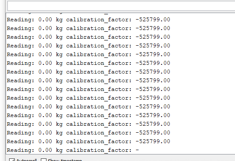Click "Reading:" in the first fully visible line
235x161 pixels.
pos(20,20)
